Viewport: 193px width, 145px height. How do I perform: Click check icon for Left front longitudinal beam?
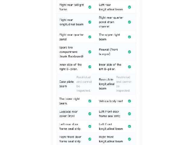pyautogui.click(x=129, y=126)
